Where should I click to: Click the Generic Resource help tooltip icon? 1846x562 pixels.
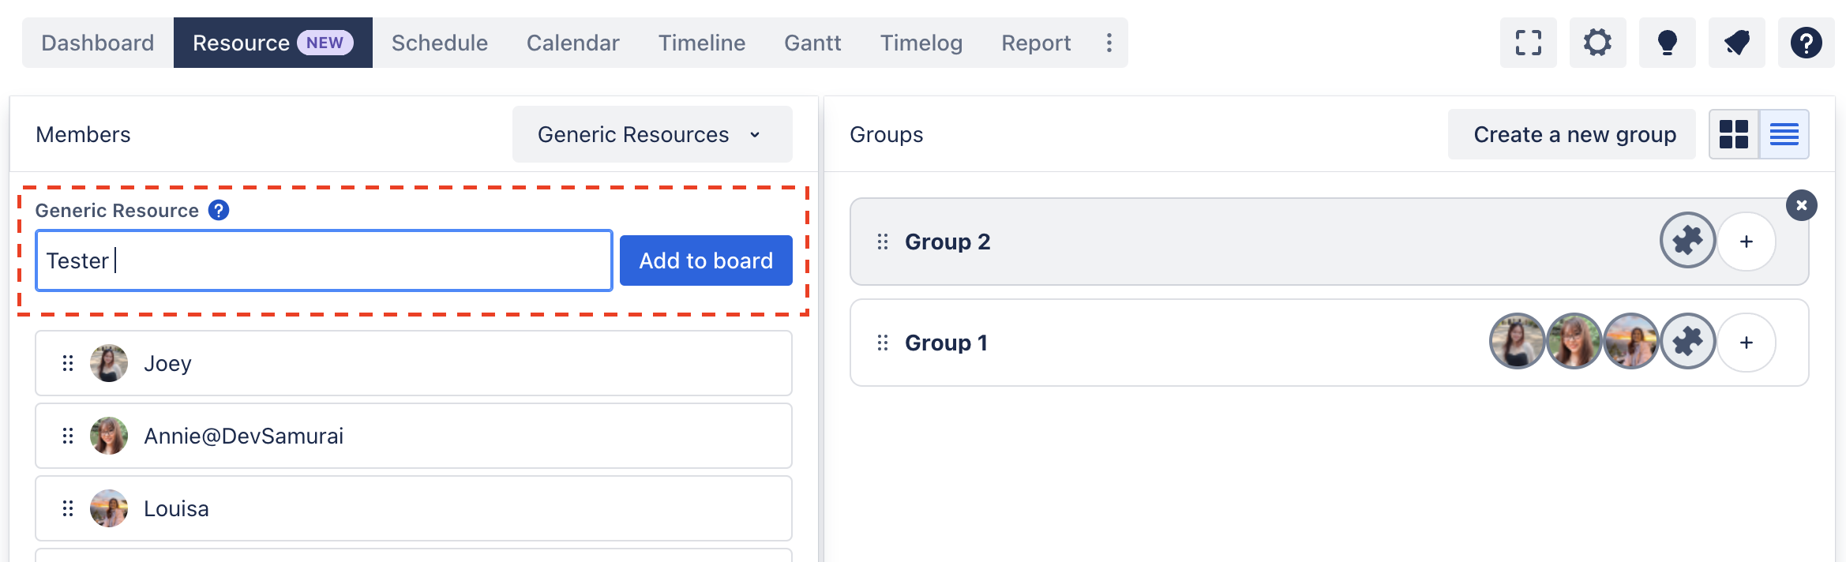click(x=219, y=210)
